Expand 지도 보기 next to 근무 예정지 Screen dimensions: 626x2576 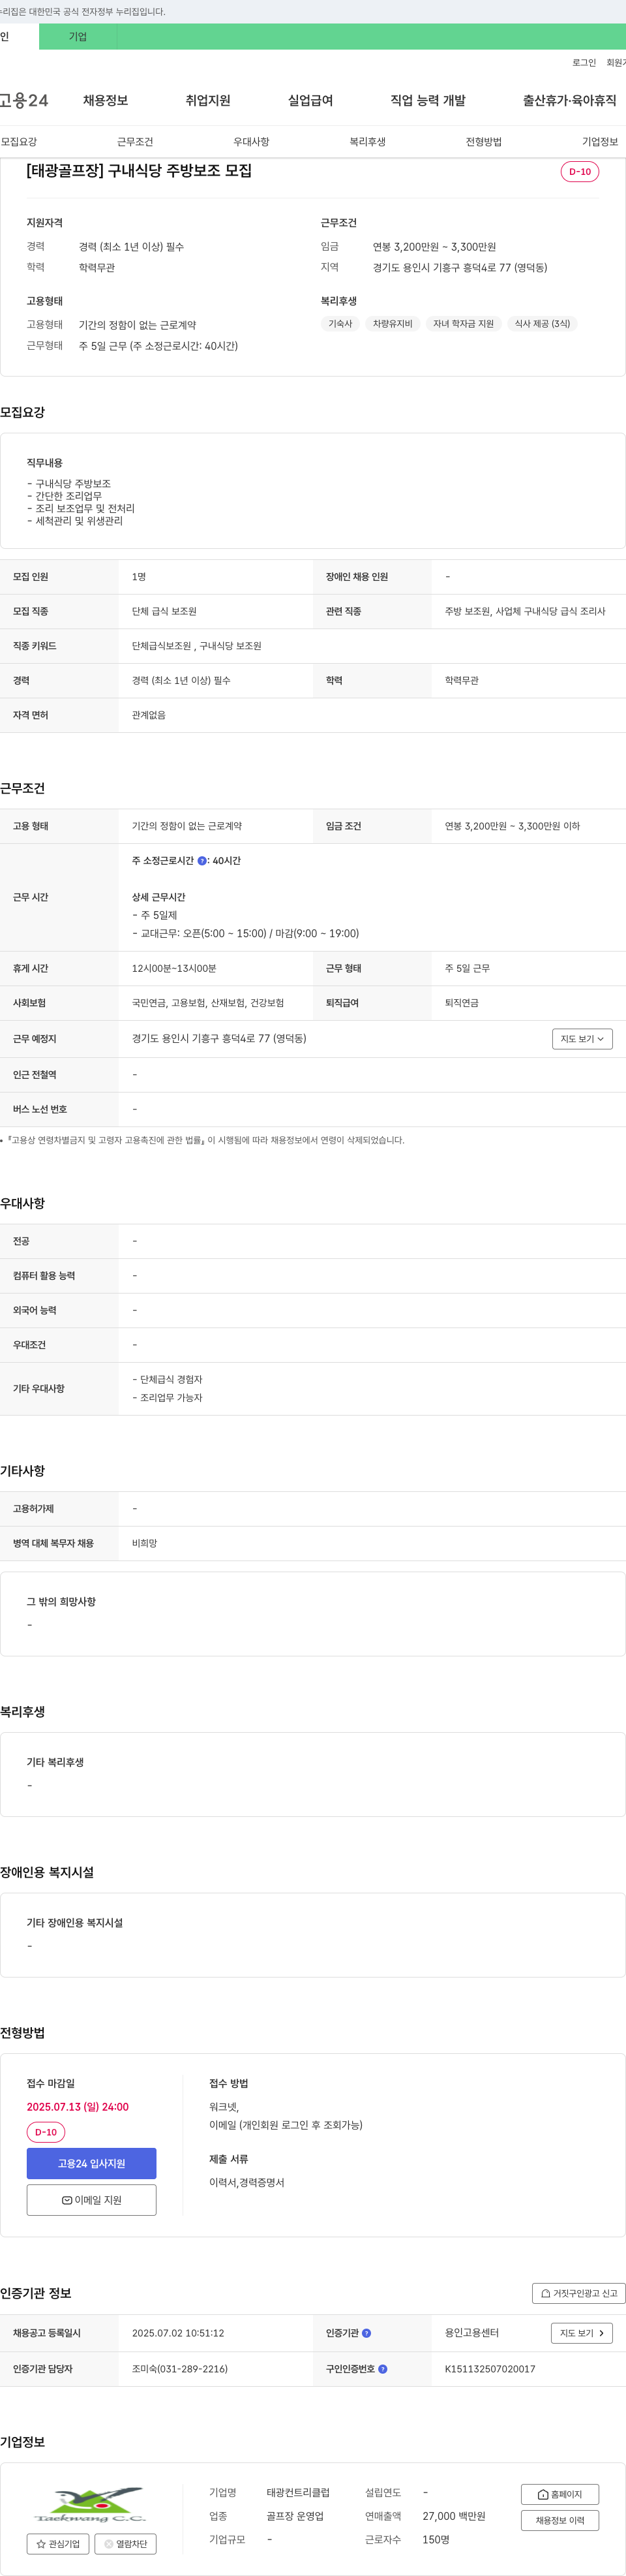coord(582,1039)
